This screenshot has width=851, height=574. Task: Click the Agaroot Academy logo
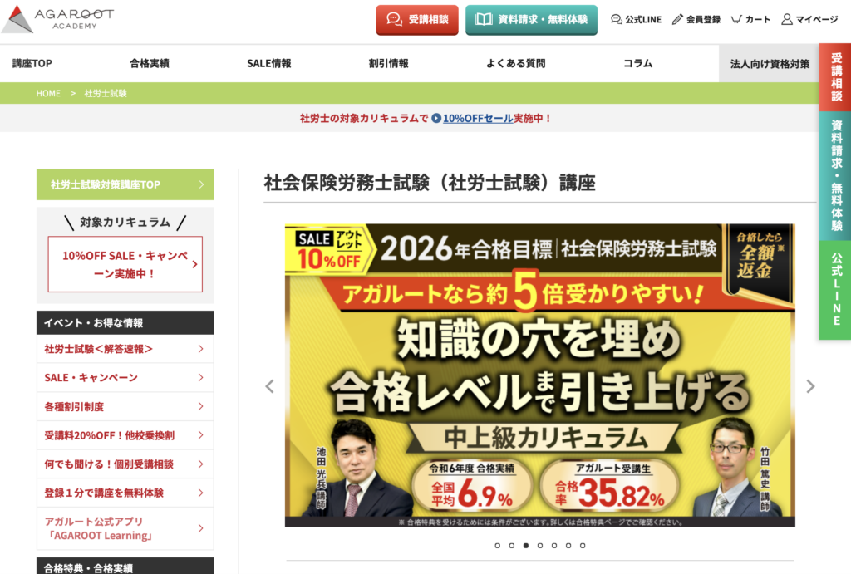coord(58,19)
